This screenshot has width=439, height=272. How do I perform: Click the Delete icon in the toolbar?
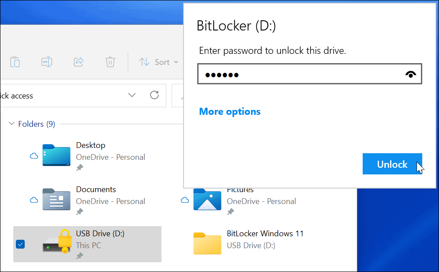point(110,62)
